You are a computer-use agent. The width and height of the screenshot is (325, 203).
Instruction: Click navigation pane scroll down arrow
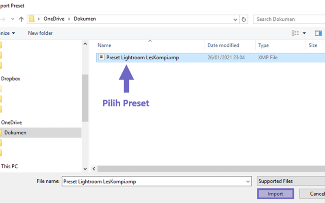click(85, 169)
